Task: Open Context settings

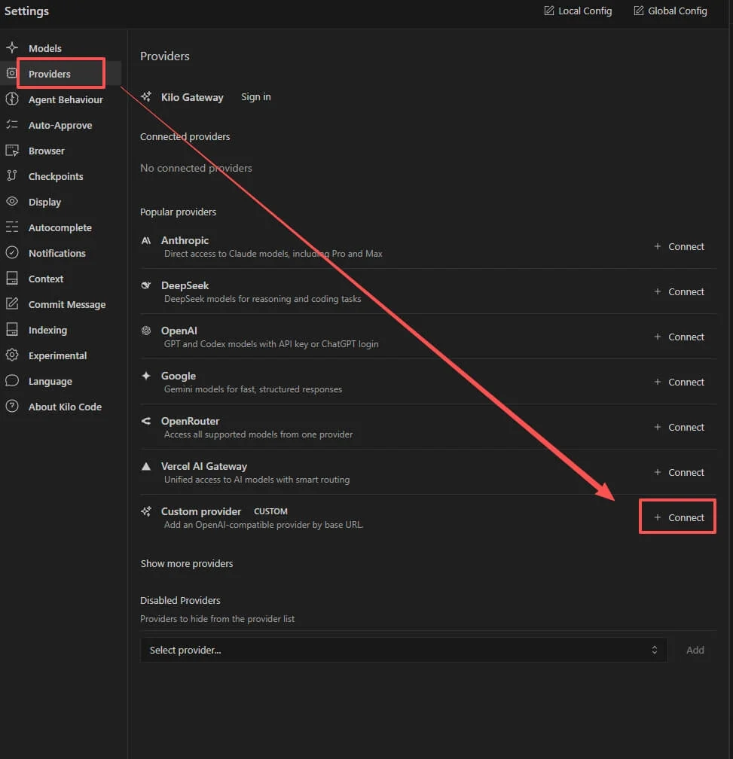Action: [46, 279]
